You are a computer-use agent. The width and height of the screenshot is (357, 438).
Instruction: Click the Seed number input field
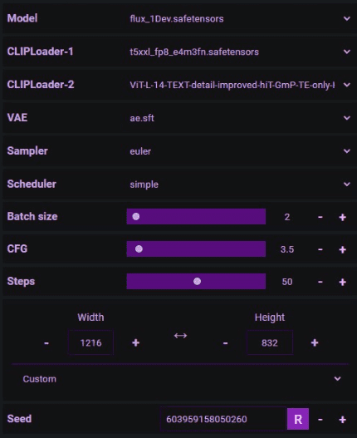pos(223,419)
